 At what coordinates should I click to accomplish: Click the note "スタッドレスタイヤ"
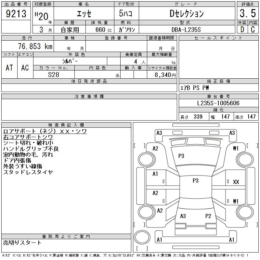28,172
